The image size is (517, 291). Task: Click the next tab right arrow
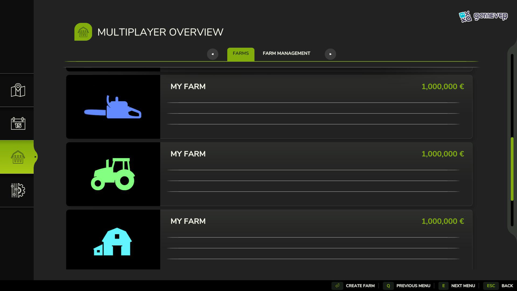330,54
